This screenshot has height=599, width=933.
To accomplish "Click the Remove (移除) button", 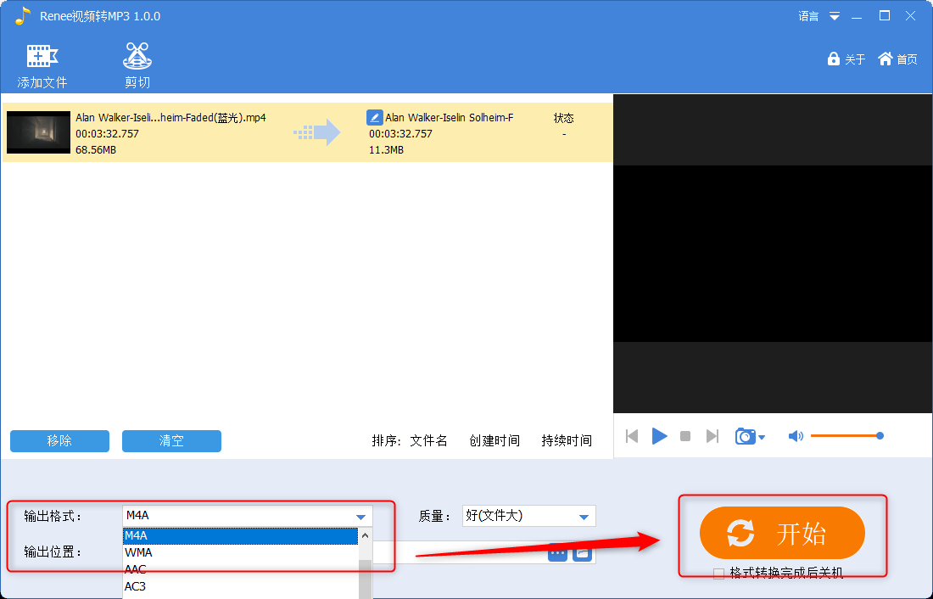I will click(x=59, y=440).
